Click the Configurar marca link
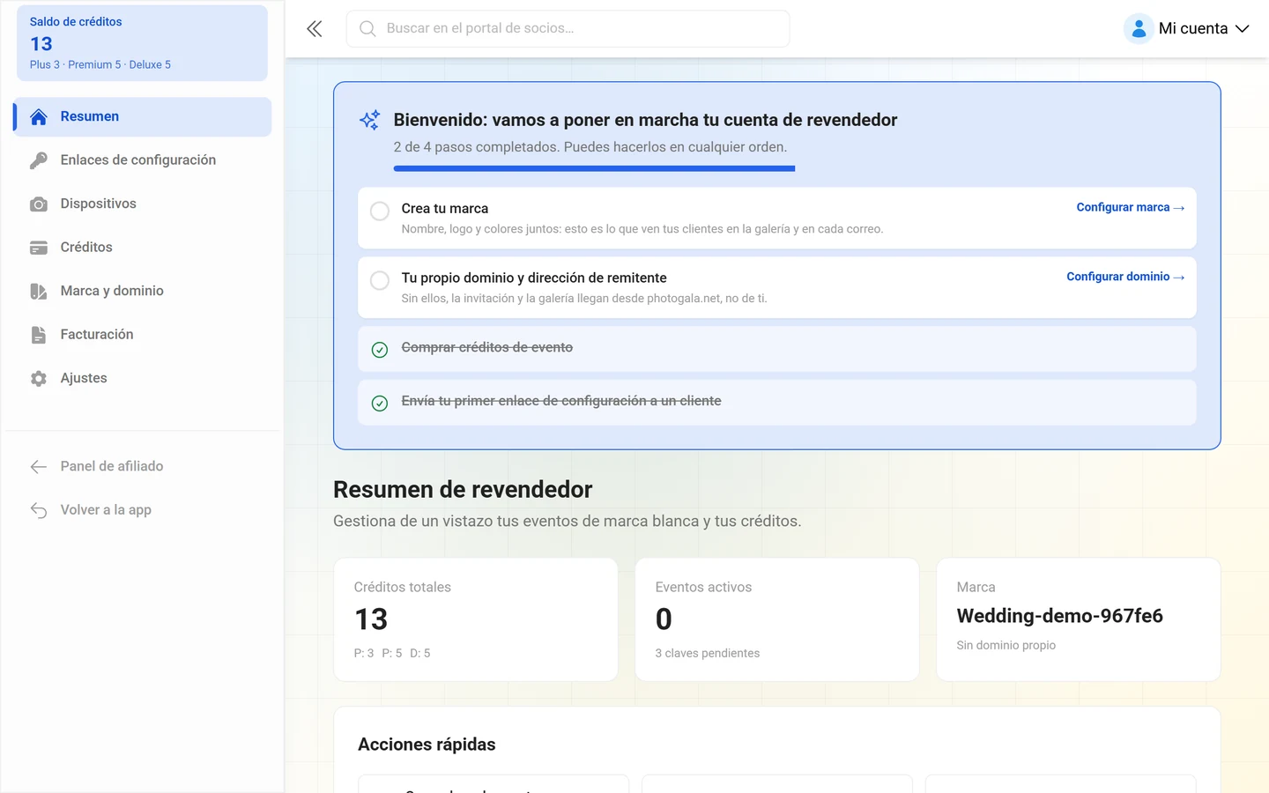This screenshot has width=1269, height=793. 1131,208
